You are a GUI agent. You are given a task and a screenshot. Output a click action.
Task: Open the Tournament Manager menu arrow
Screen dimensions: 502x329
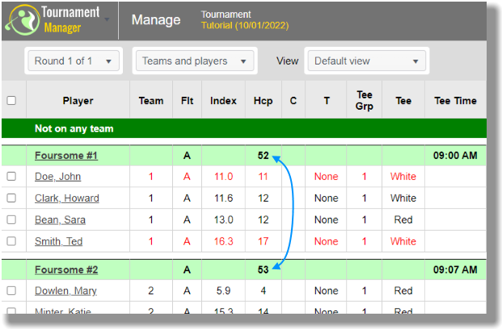tap(107, 20)
